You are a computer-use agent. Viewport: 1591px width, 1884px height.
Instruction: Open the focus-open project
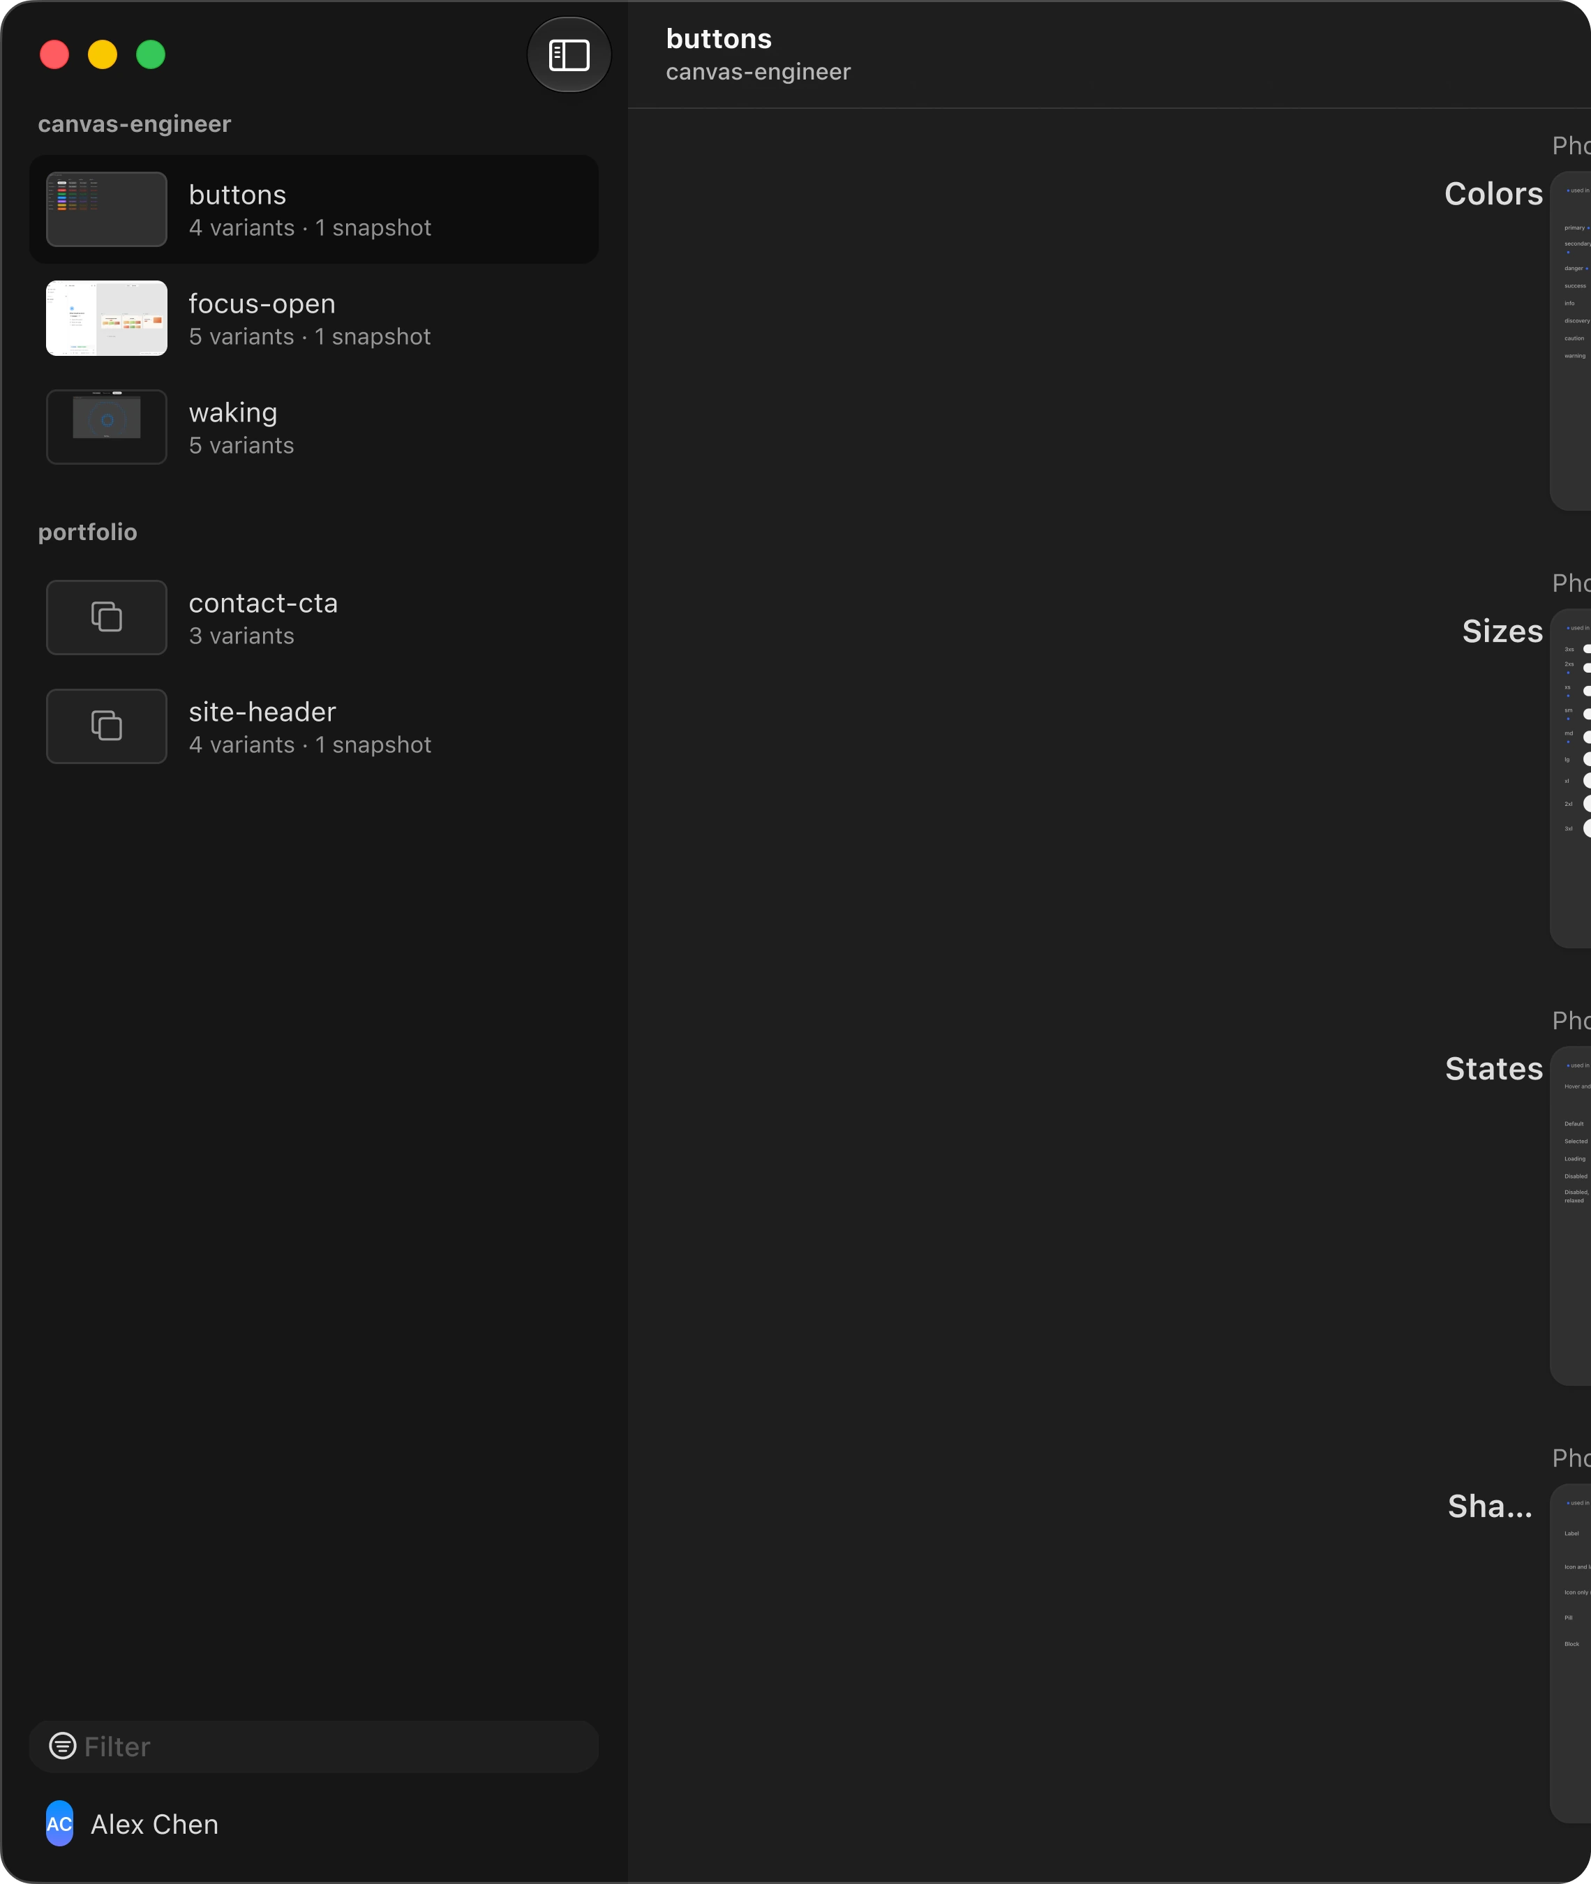pyautogui.click(x=314, y=318)
